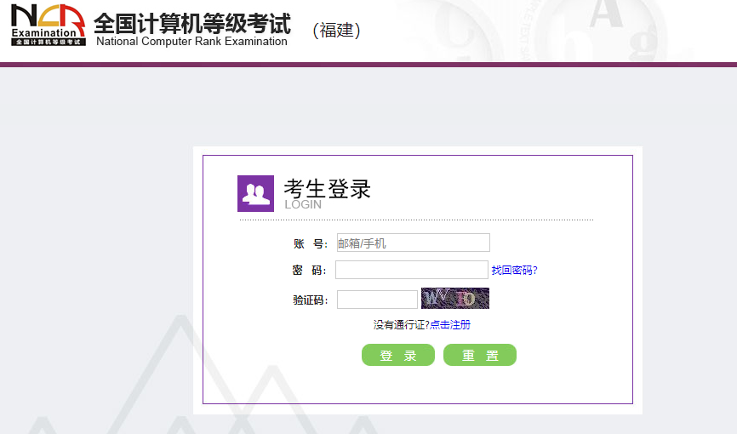Image resolution: width=737 pixels, height=434 pixels.
Task: Click the 验证码 field label
Action: pyautogui.click(x=311, y=300)
